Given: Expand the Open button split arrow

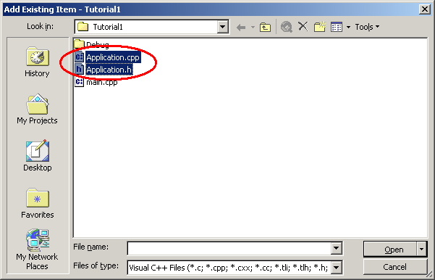Looking at the screenshot, I should tap(421, 249).
